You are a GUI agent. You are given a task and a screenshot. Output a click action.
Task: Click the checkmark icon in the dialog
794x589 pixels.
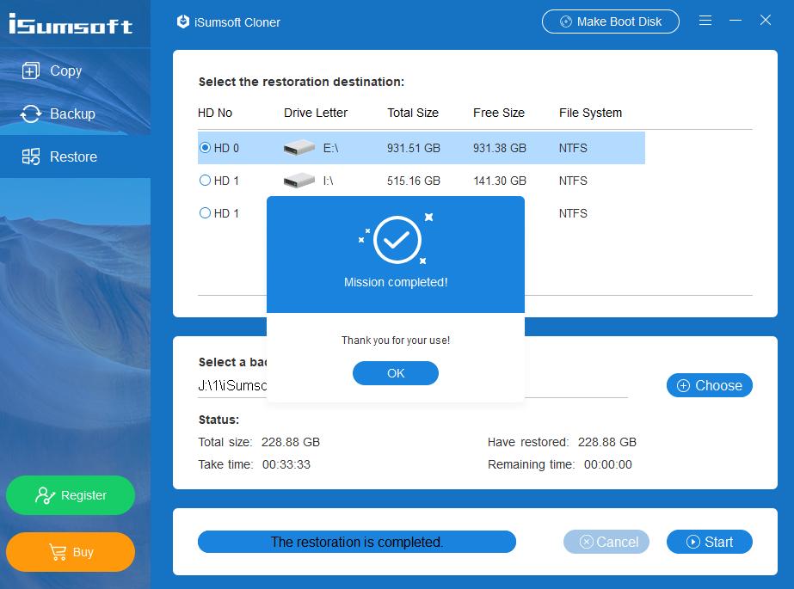point(397,240)
